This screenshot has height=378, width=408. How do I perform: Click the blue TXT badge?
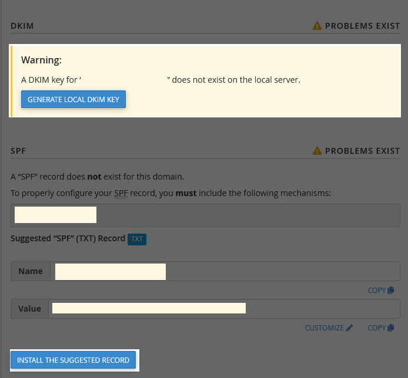(x=137, y=239)
